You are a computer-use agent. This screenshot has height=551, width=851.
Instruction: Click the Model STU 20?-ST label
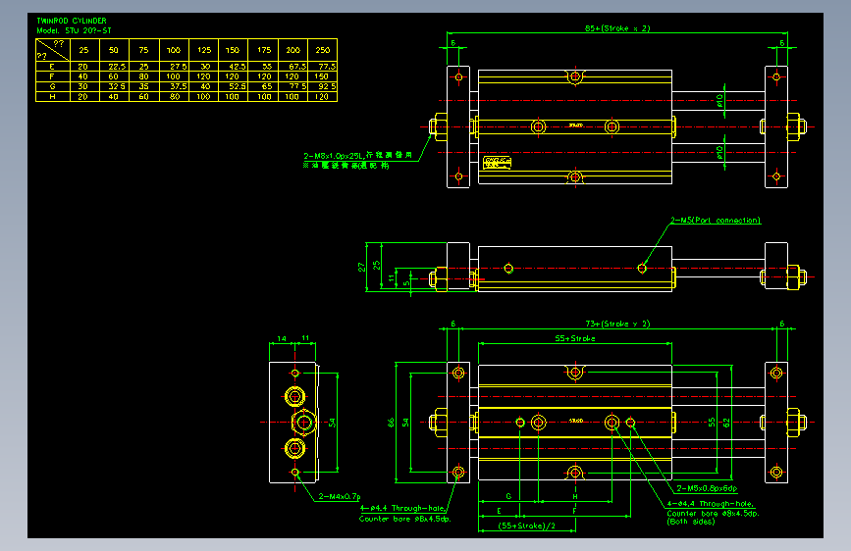(x=74, y=31)
